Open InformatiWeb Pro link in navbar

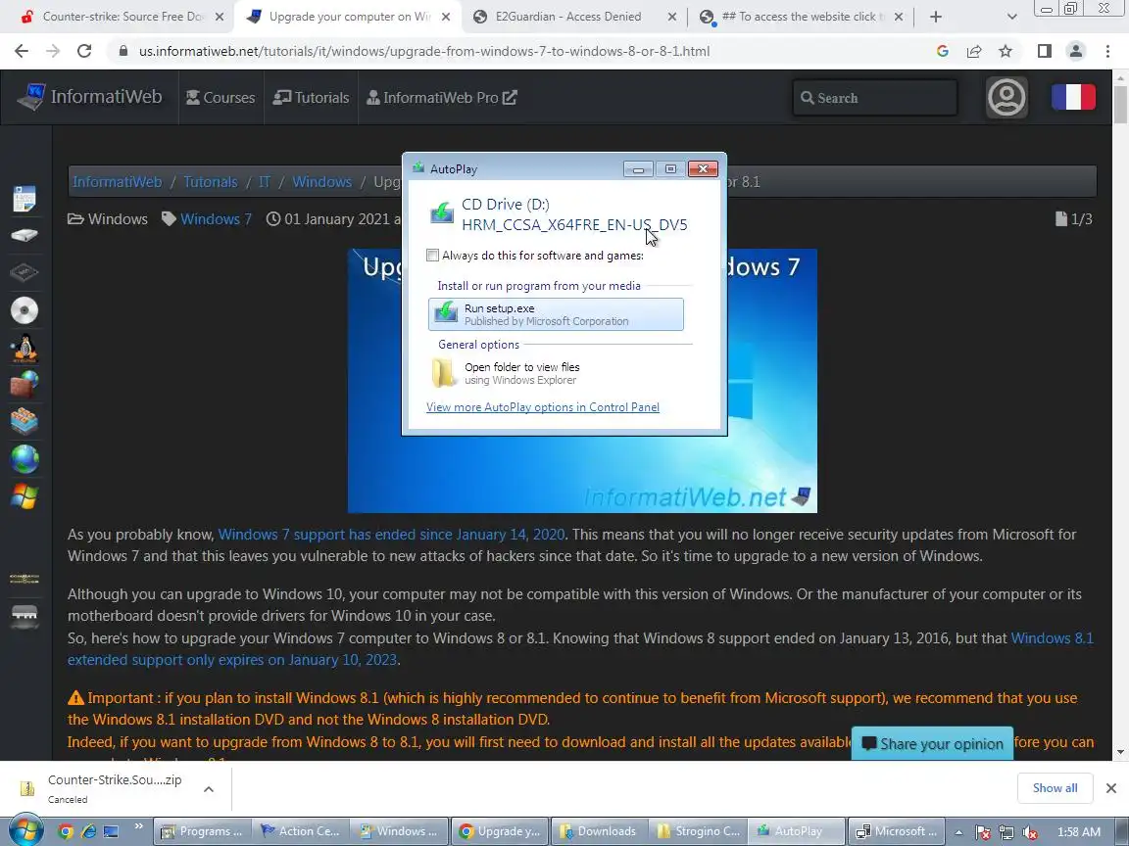[x=442, y=97]
